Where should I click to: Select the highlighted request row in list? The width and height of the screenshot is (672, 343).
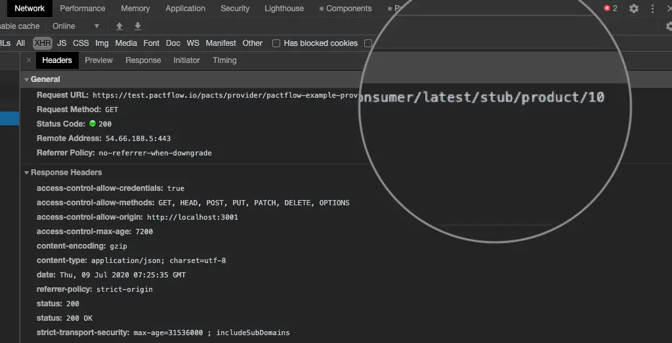pyautogui.click(x=9, y=119)
